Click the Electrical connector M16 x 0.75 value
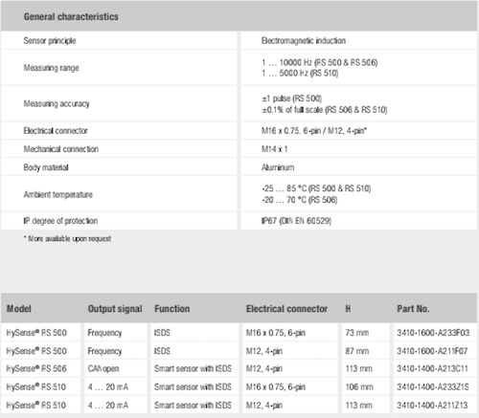This screenshot has height=418, width=479. (314, 131)
